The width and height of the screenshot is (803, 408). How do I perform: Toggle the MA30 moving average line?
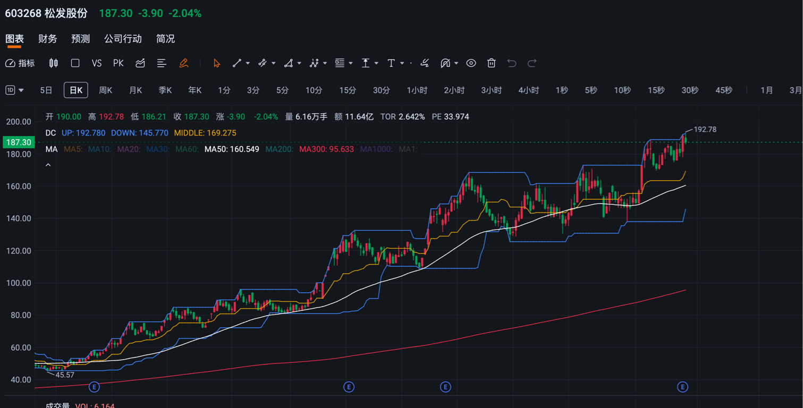[158, 149]
